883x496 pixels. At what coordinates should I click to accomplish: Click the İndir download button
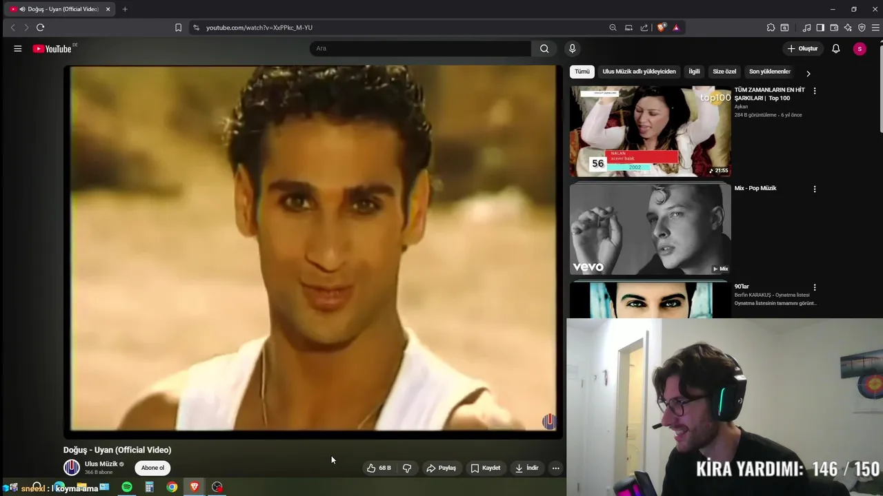click(526, 468)
